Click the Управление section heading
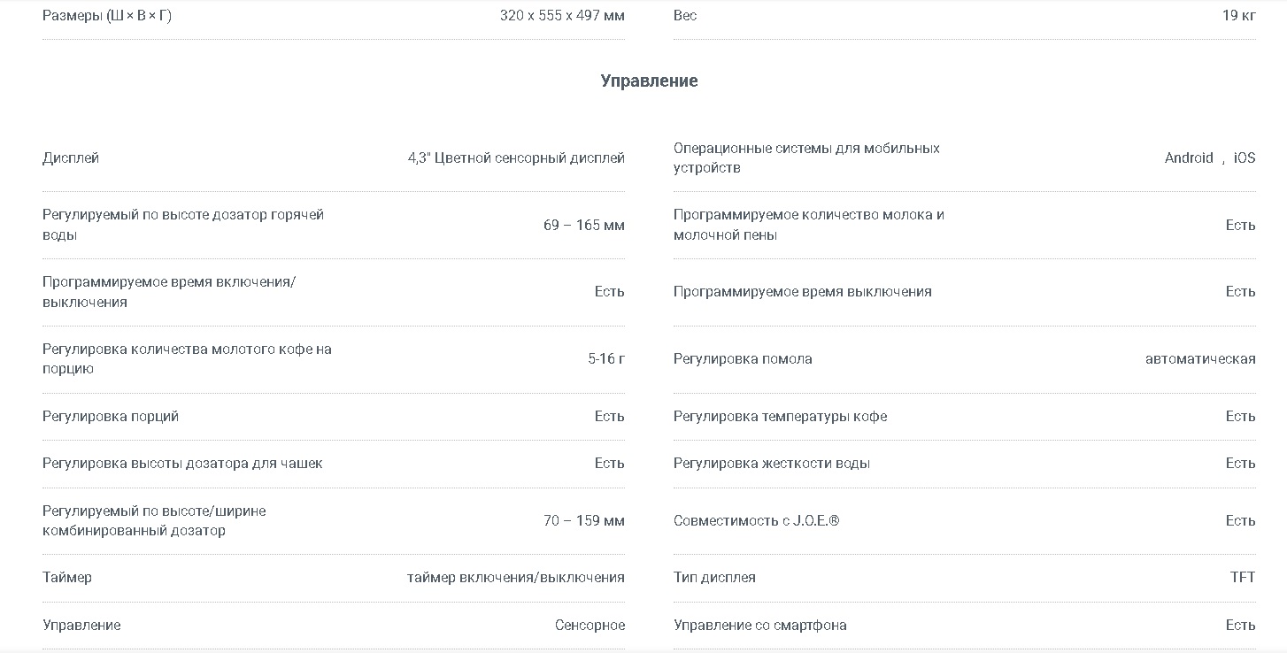The width and height of the screenshot is (1287, 653). click(x=649, y=81)
